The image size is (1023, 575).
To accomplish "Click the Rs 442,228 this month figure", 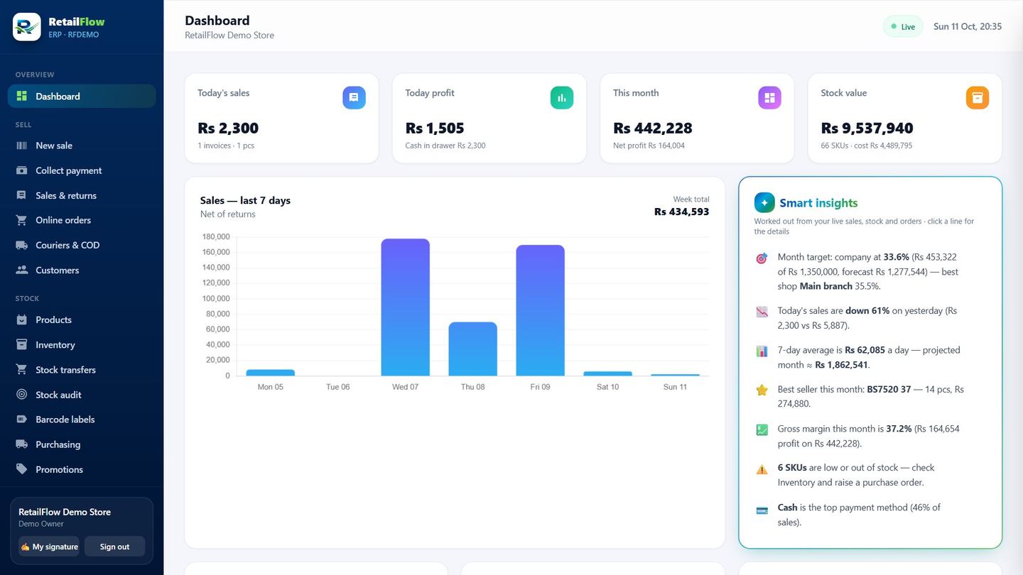I will (x=653, y=128).
